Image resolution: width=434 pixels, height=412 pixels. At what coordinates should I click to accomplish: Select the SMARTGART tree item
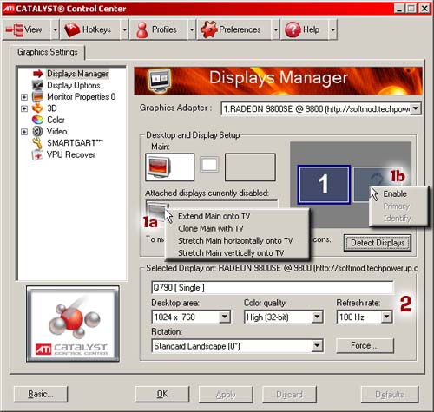[x=75, y=143]
